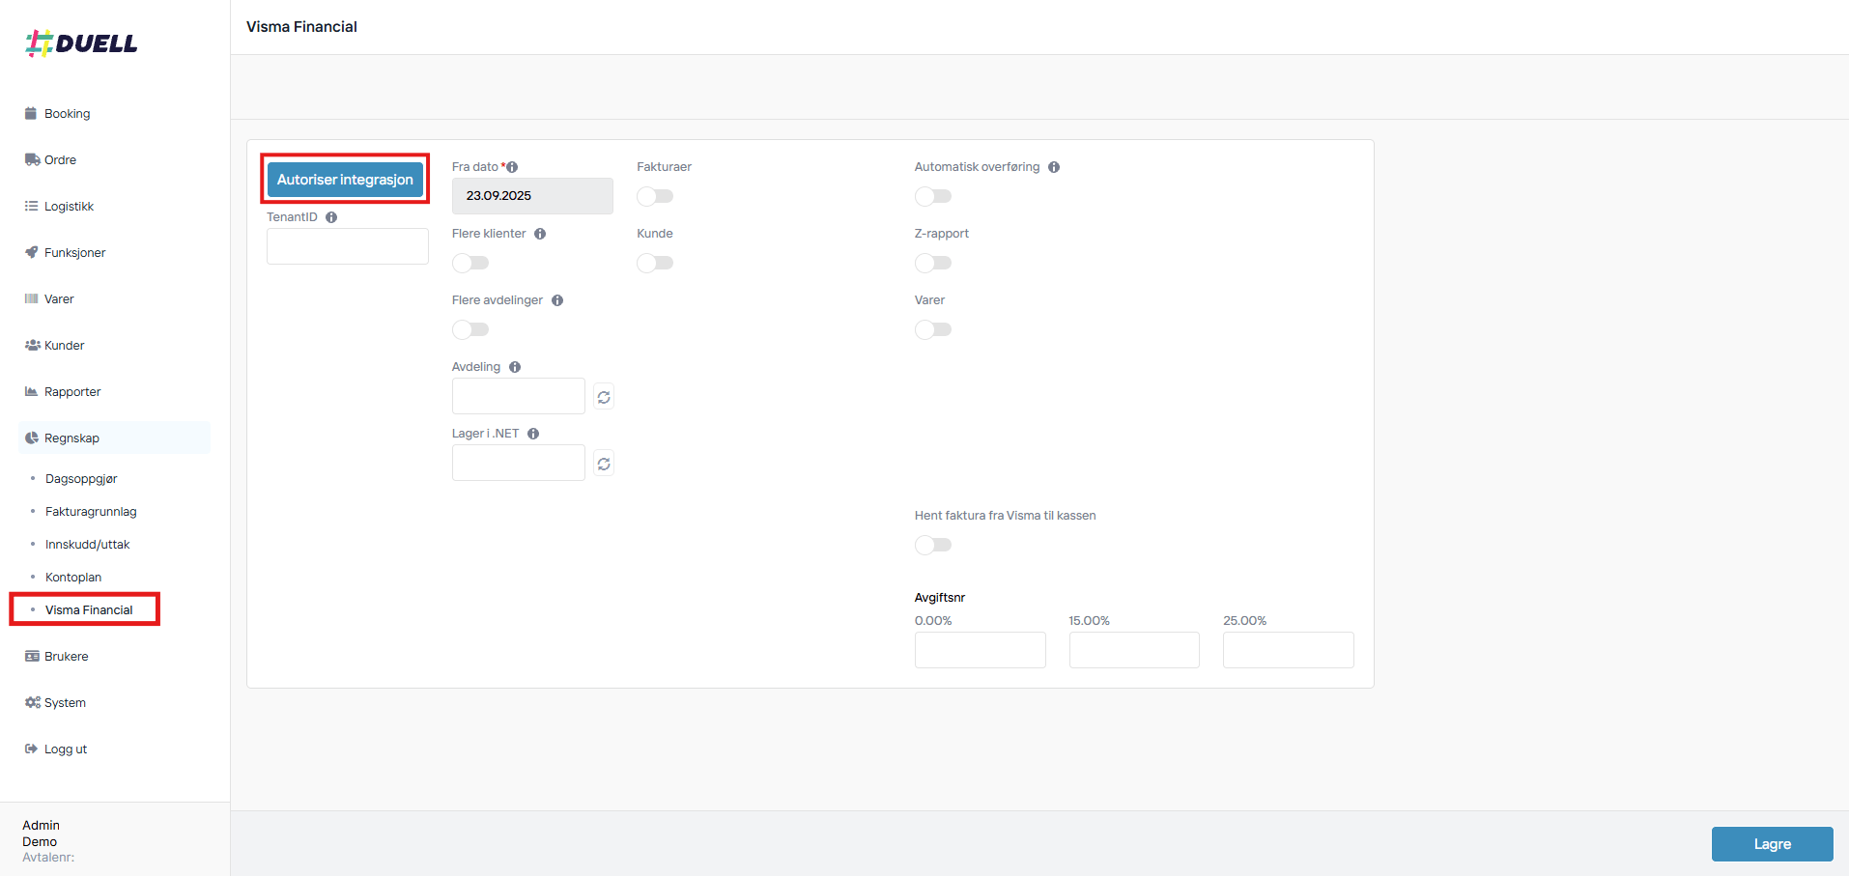Image resolution: width=1849 pixels, height=876 pixels.
Task: Expand the Rapporter sidebar section
Action: coord(71,392)
